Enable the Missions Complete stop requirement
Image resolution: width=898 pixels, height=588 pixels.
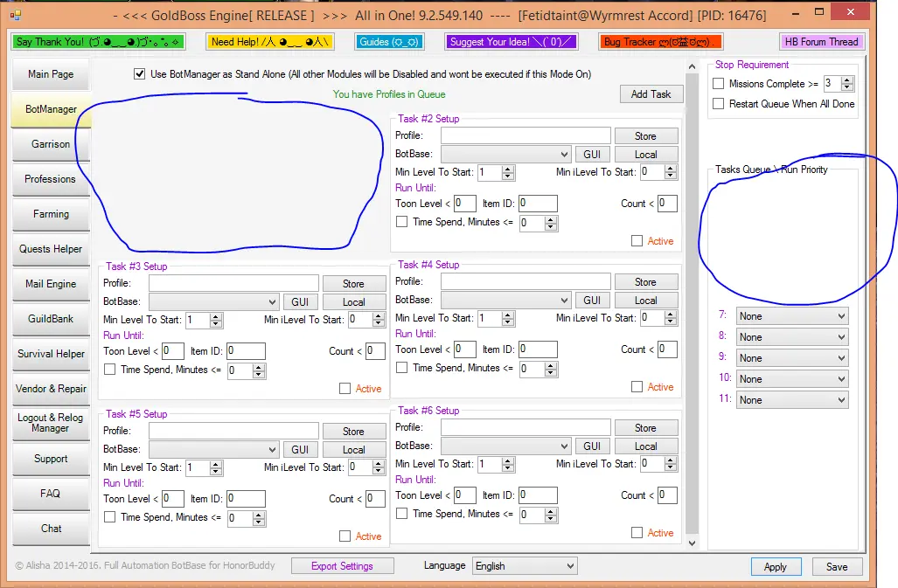[x=718, y=84]
